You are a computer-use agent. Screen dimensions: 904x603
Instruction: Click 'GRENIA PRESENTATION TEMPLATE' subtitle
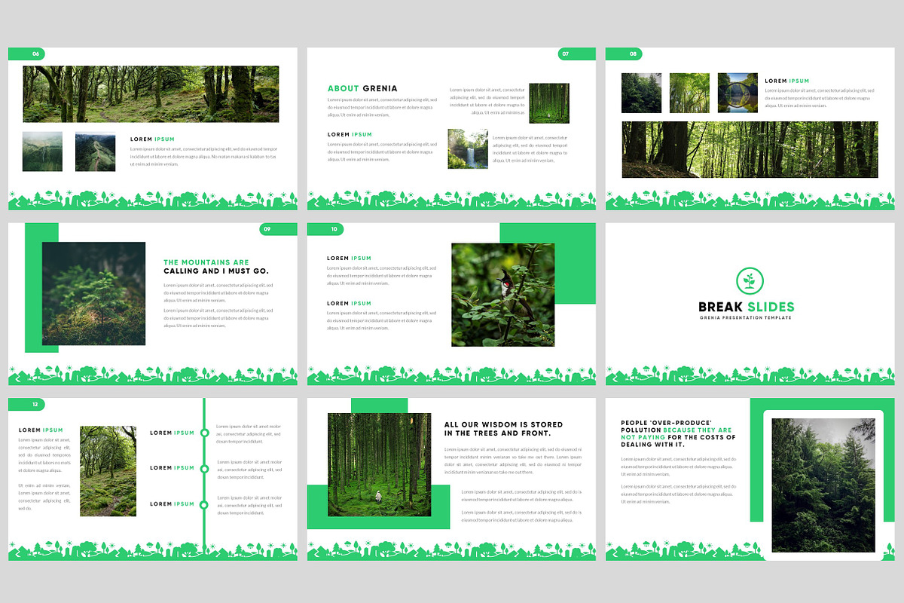[747, 318]
